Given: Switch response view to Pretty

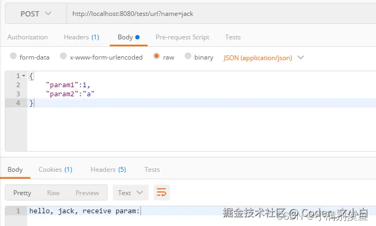Looking at the screenshot, I should pos(22,192).
